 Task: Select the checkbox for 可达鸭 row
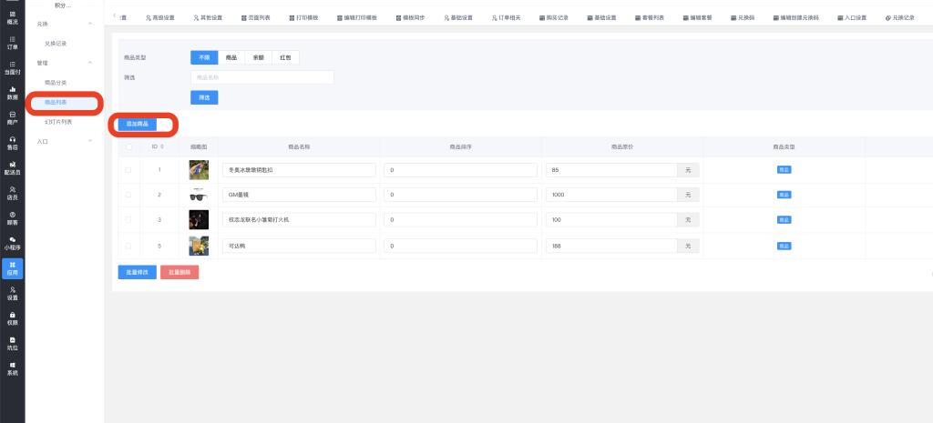click(x=128, y=246)
